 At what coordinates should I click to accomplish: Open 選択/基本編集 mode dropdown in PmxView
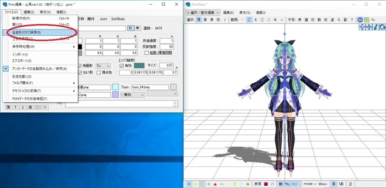[x=203, y=12]
